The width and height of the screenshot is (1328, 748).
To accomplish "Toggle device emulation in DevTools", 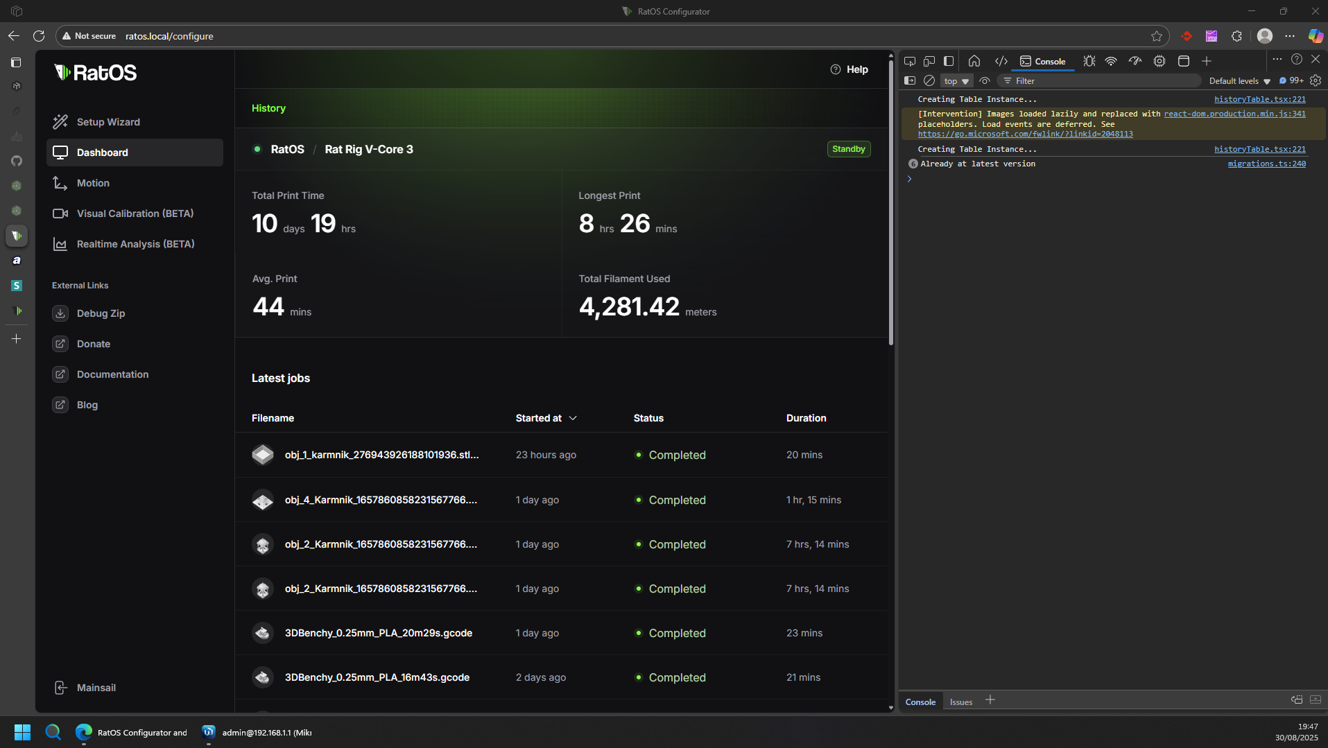I will (929, 61).
